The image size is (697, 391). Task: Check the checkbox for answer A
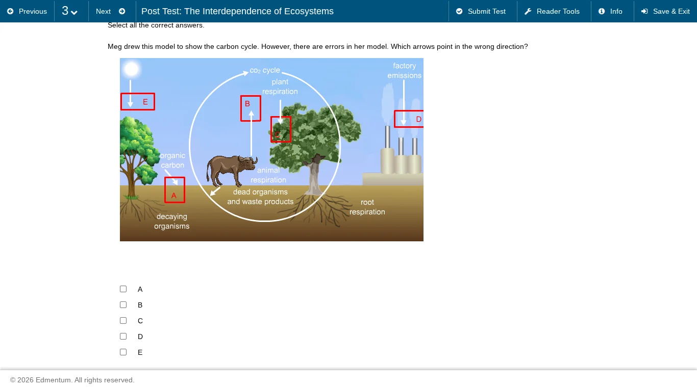(123, 289)
